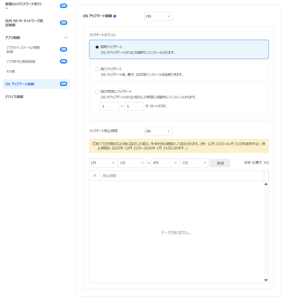Select 指定時間にアップデート radio option

click(97, 92)
